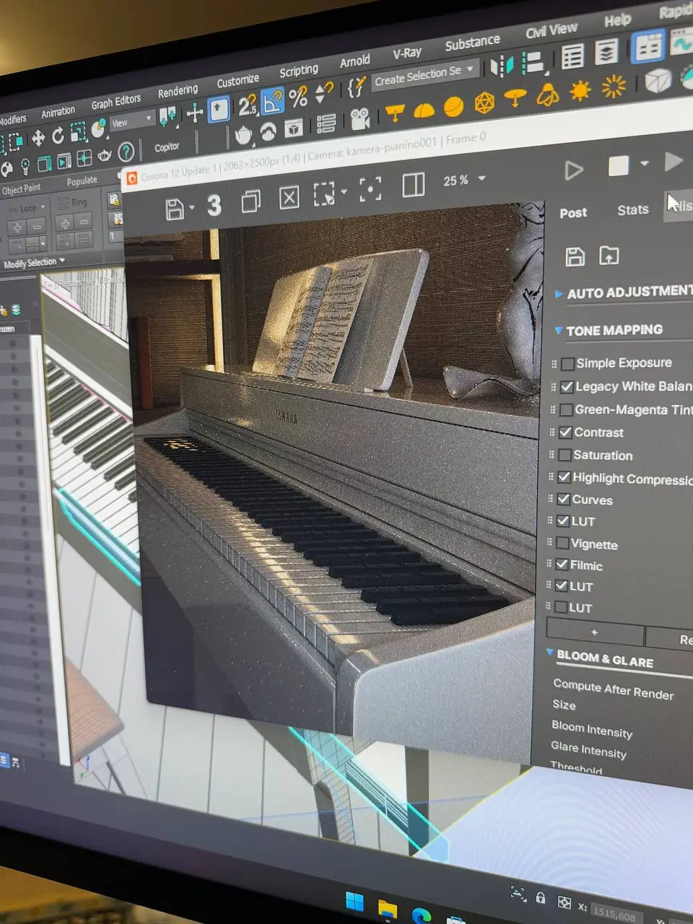Click the orange firefly icon in Corona toolbar

[x=548, y=95]
